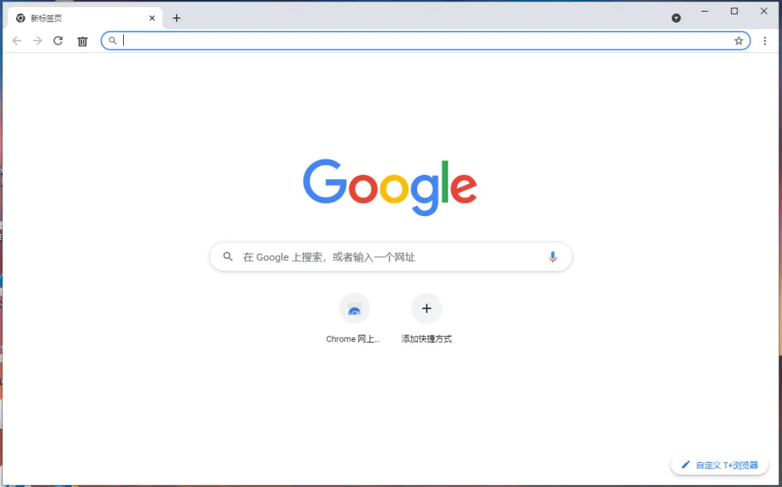
Task: Reload the current page
Action: (59, 41)
